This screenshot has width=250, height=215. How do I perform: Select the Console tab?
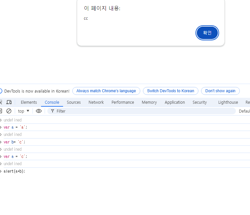click(x=52, y=102)
